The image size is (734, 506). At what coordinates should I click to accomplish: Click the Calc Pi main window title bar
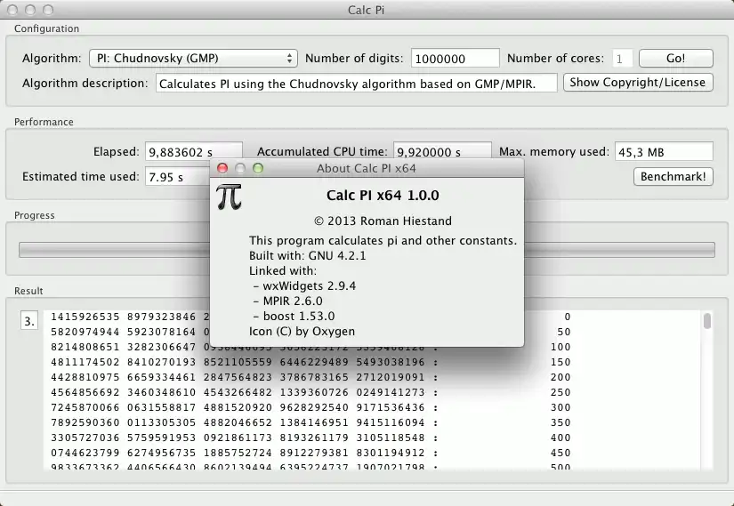[x=367, y=10]
